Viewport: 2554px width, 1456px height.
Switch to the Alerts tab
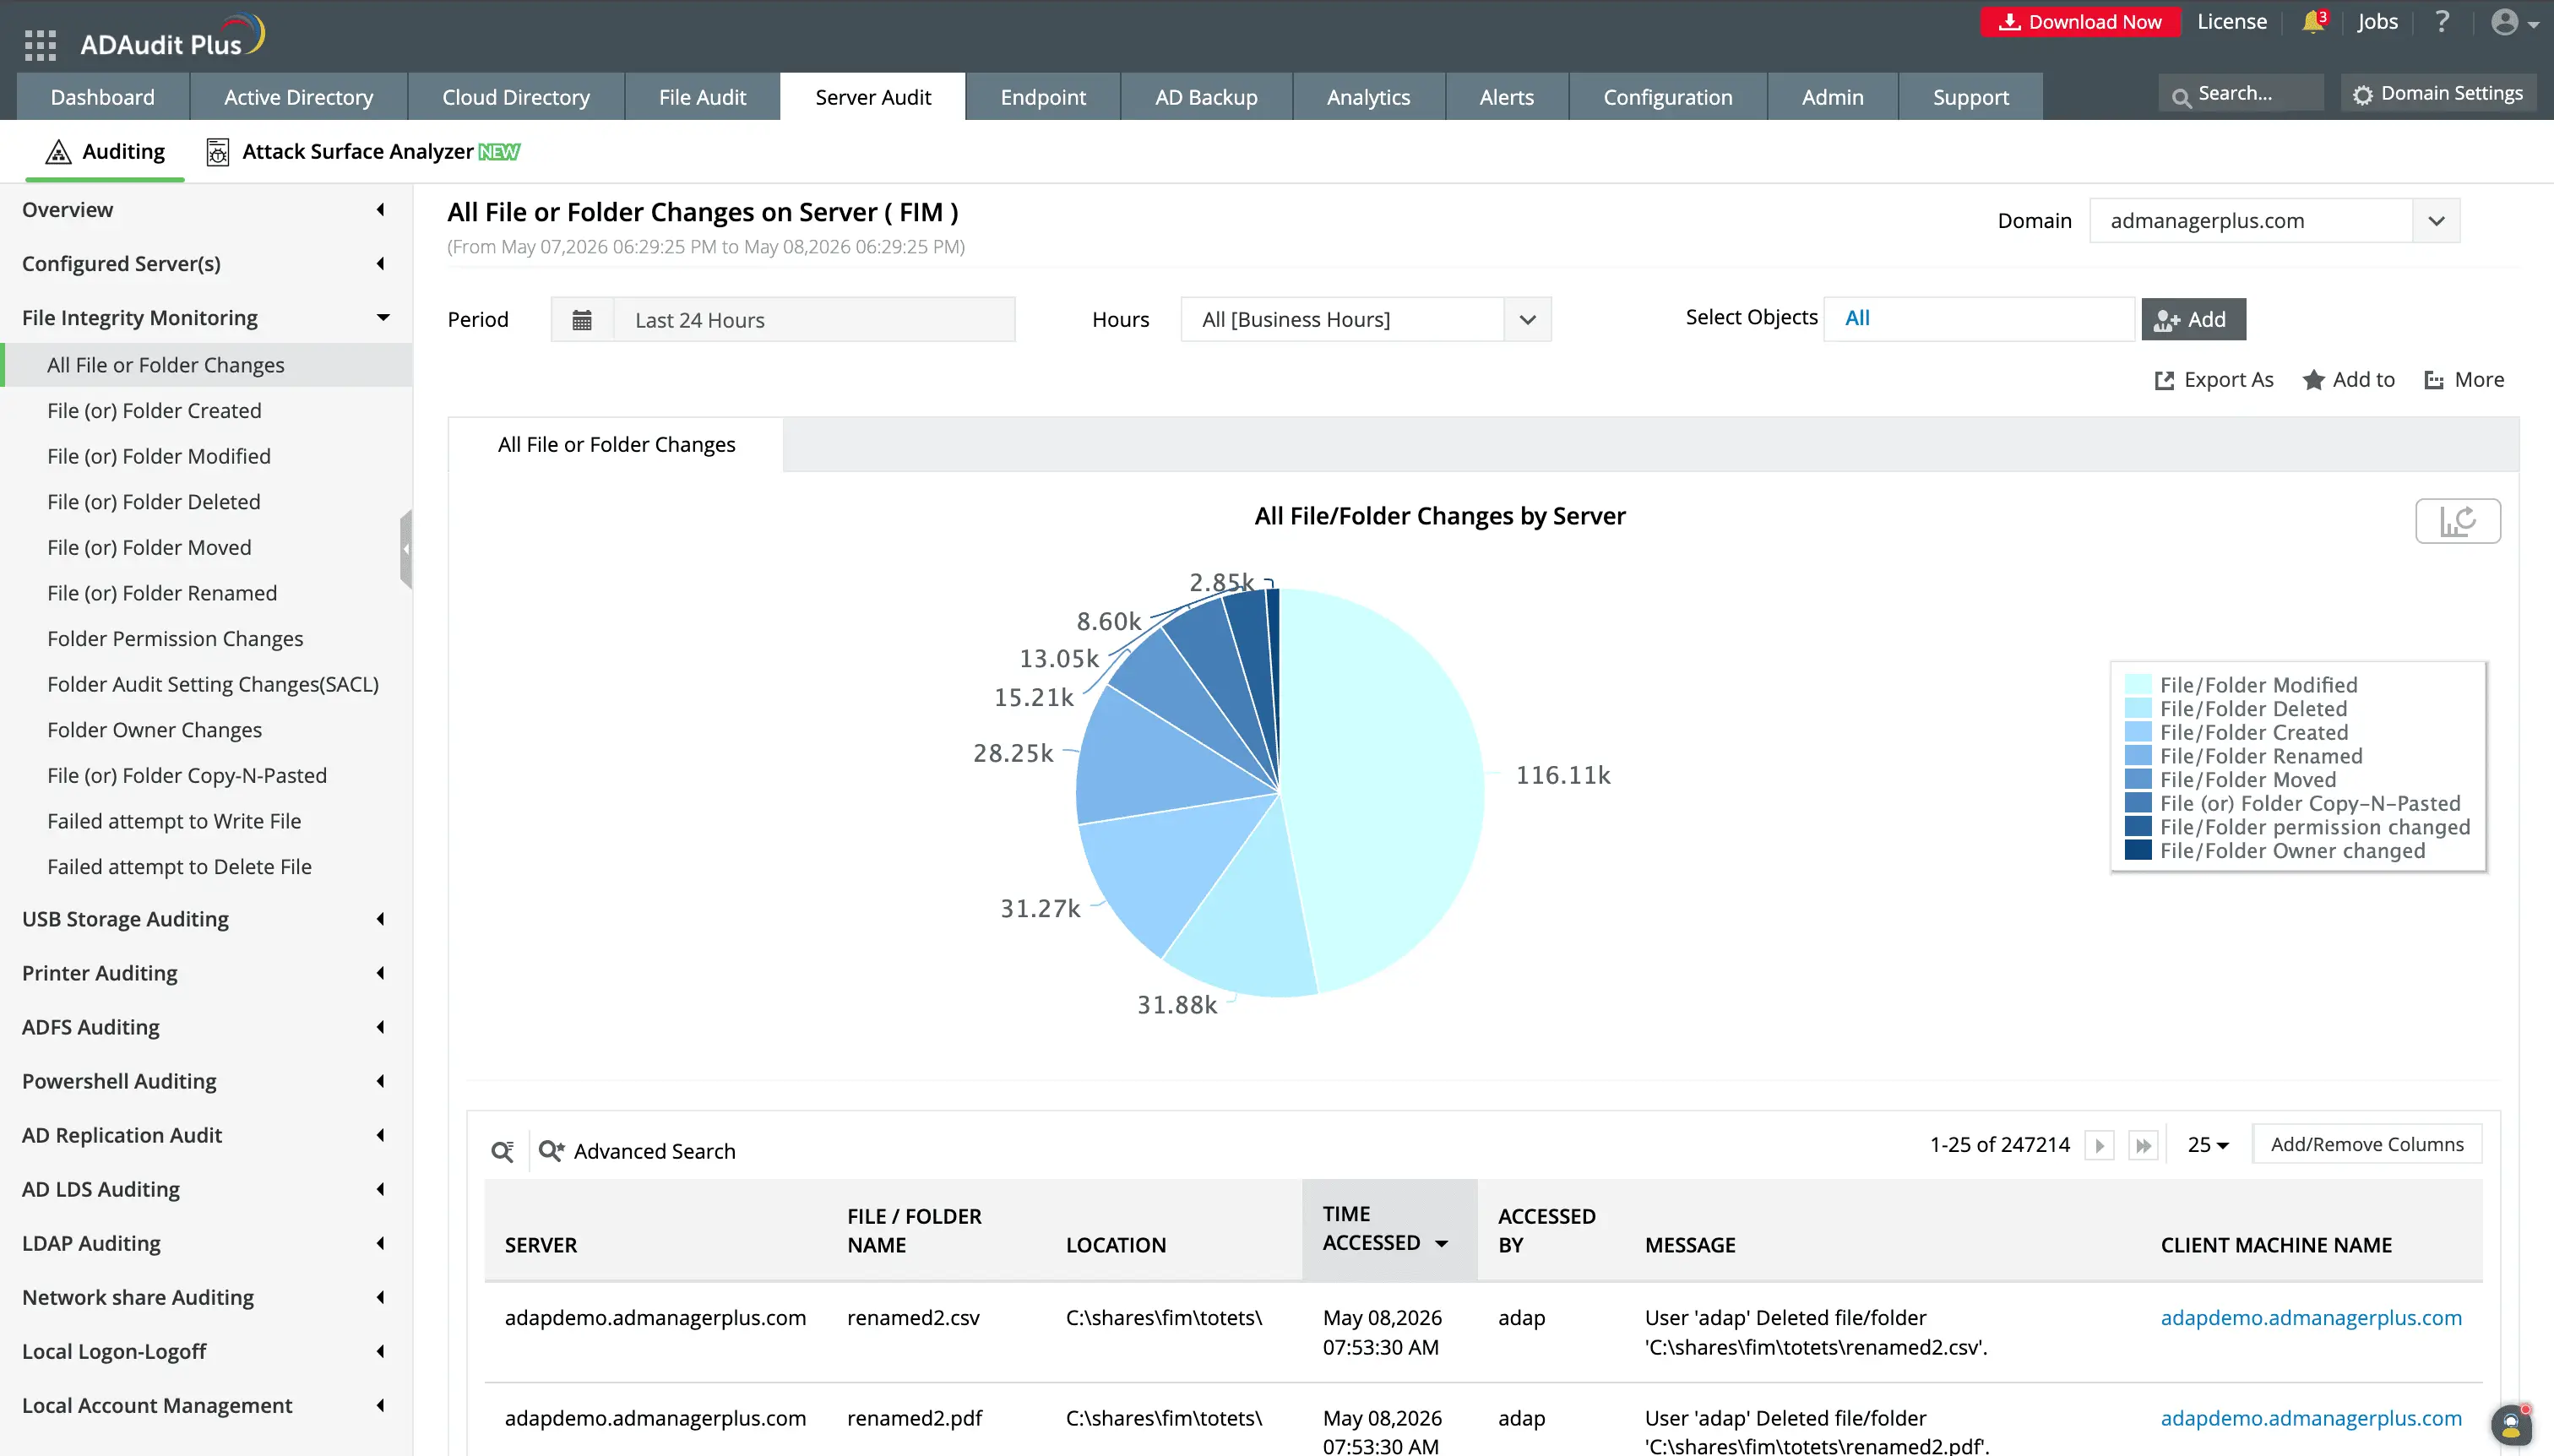1506,97
